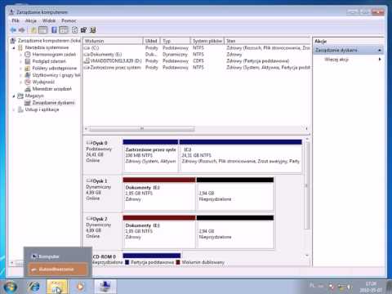The width and height of the screenshot is (392, 294).
Task: Select Zarządzanie dyskami in the tree
Action: click(53, 103)
